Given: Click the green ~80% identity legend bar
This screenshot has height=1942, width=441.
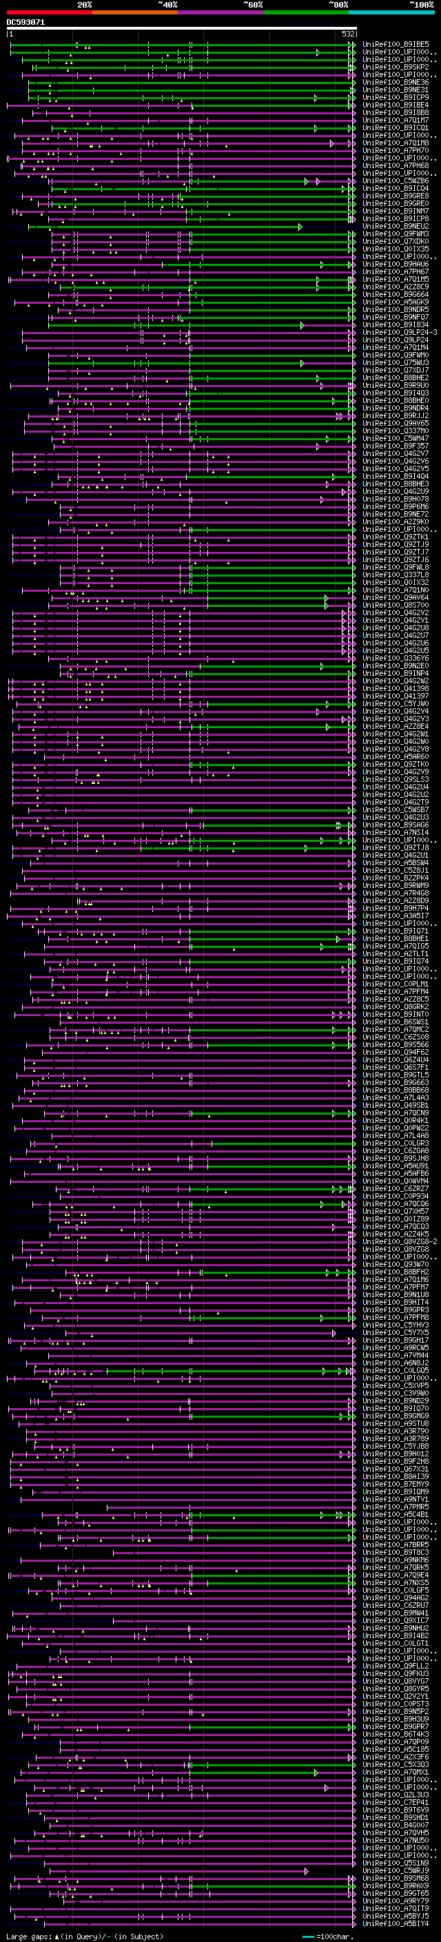Looking at the screenshot, I should pyautogui.click(x=306, y=12).
